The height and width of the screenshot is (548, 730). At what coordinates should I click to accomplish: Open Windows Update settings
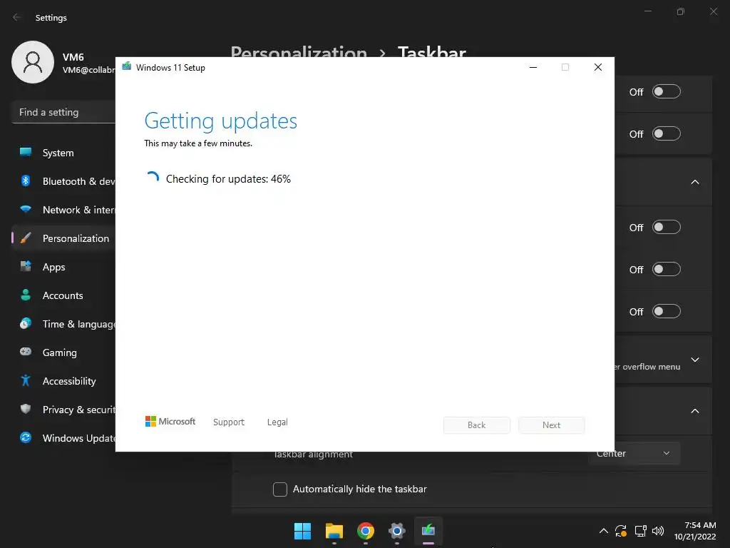[63, 438]
